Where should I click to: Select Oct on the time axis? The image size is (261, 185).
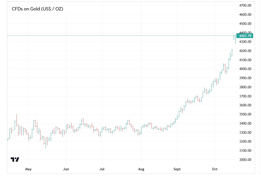215,169
